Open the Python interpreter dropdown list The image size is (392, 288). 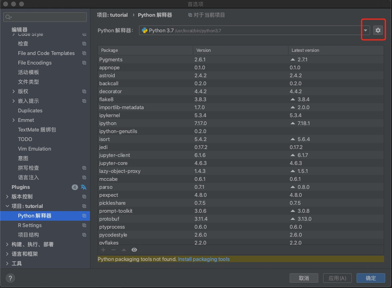click(x=365, y=30)
